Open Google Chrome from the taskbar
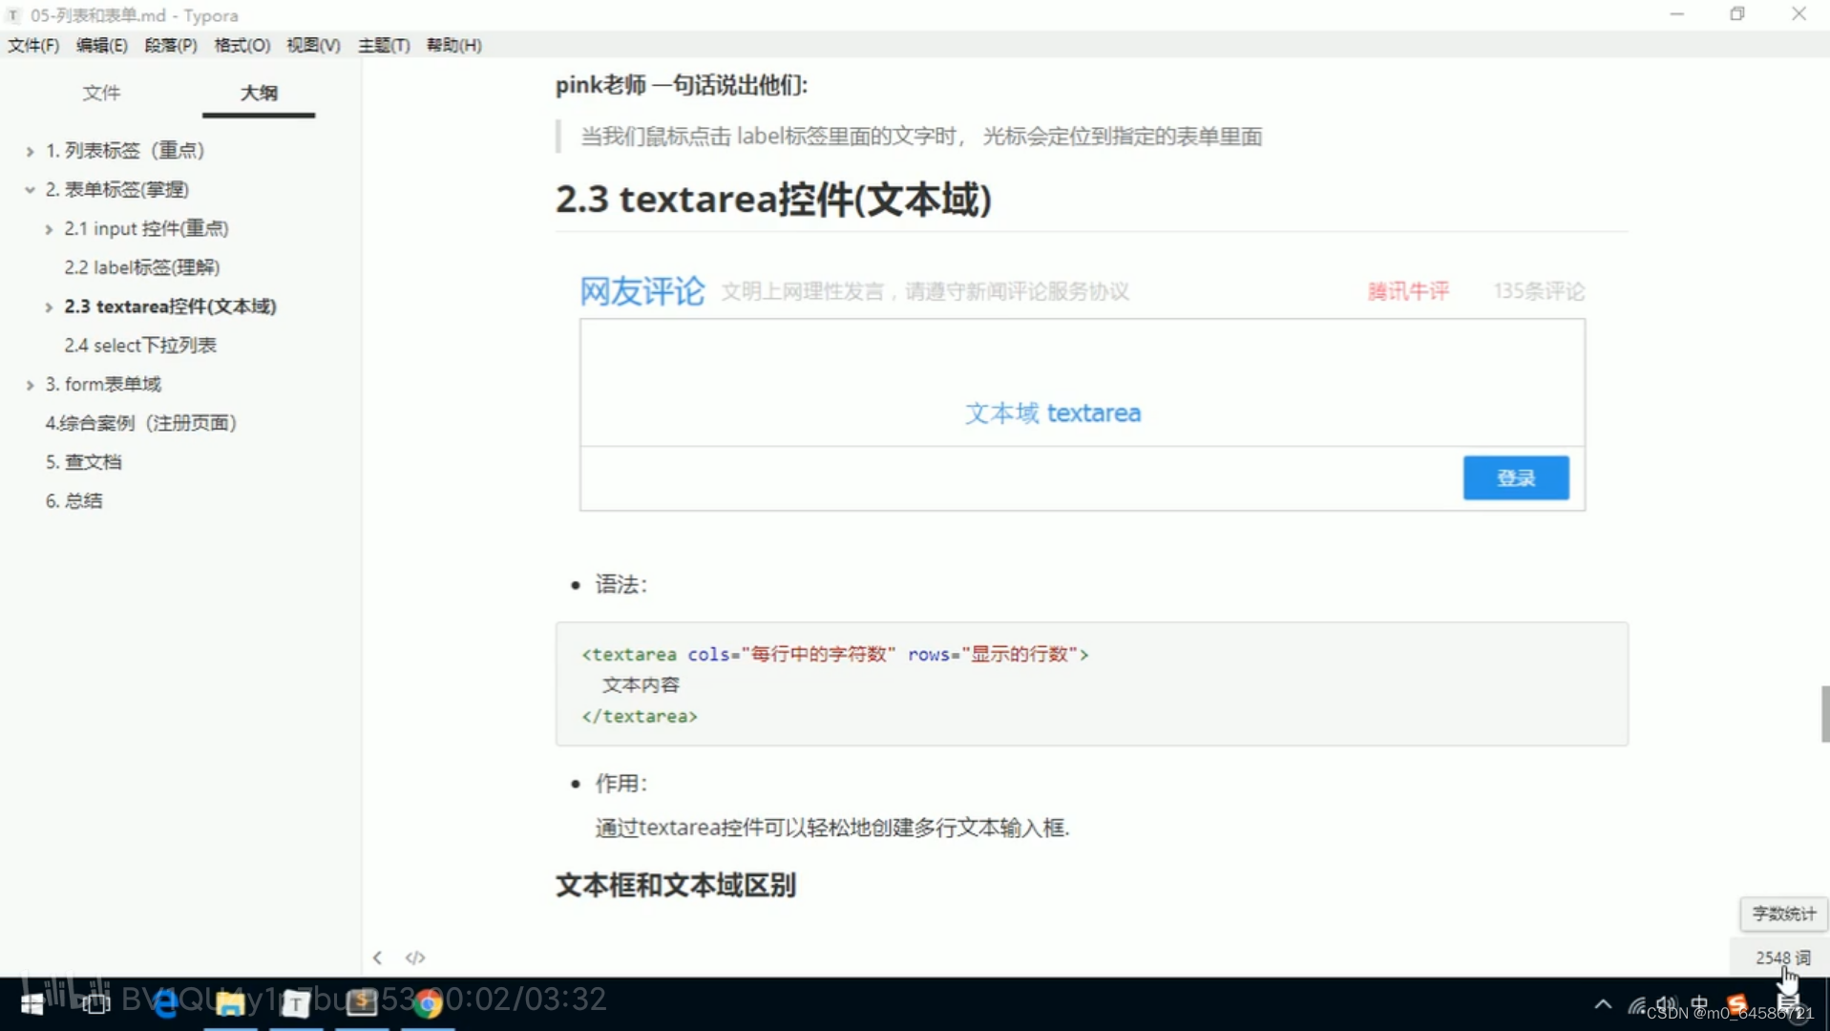Screen dimensions: 1830x1031 [428, 1003]
